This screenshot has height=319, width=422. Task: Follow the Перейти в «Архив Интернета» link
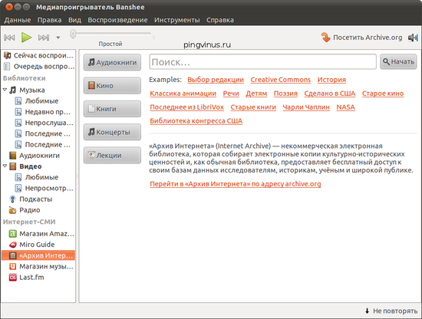(236, 184)
